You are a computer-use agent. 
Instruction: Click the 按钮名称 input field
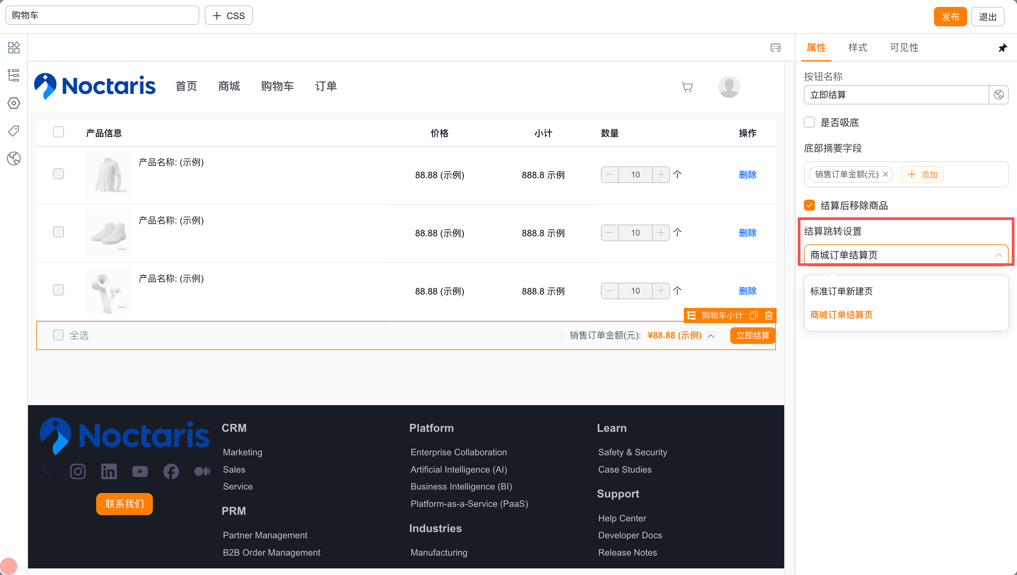(896, 95)
